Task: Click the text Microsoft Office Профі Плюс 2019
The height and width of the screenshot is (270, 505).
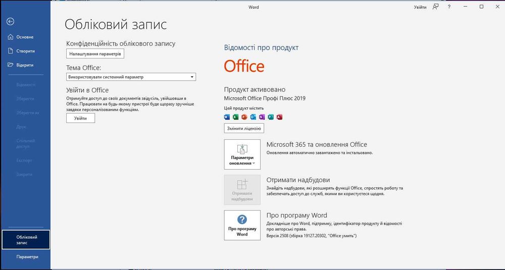Action: [x=265, y=98]
